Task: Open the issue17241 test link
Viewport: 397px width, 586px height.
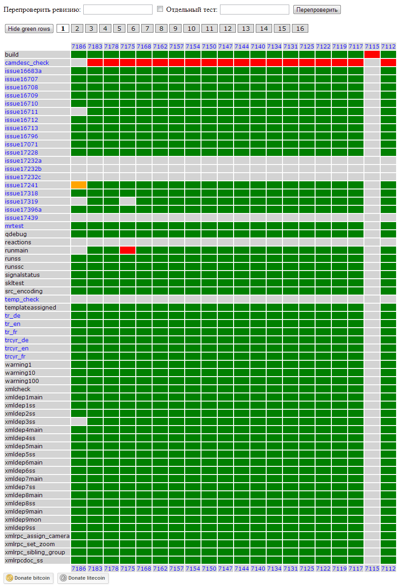Action: (x=21, y=185)
